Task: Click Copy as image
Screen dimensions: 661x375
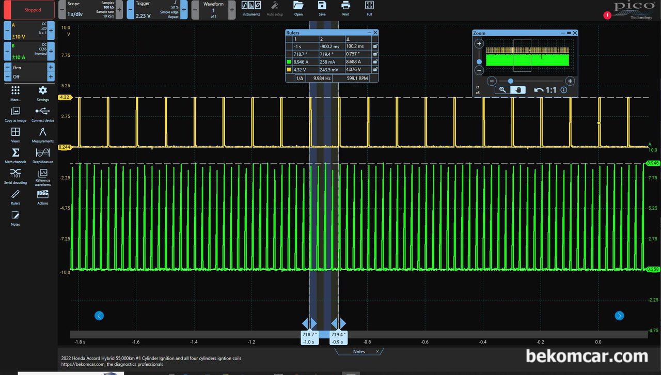Action: (15, 114)
